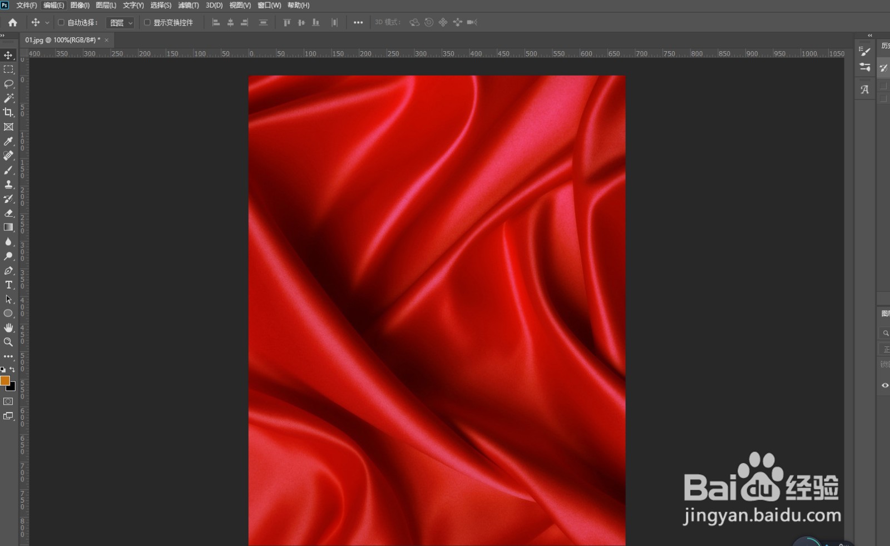Open the 文件(F) menu
This screenshot has height=546, width=890.
pyautogui.click(x=27, y=6)
